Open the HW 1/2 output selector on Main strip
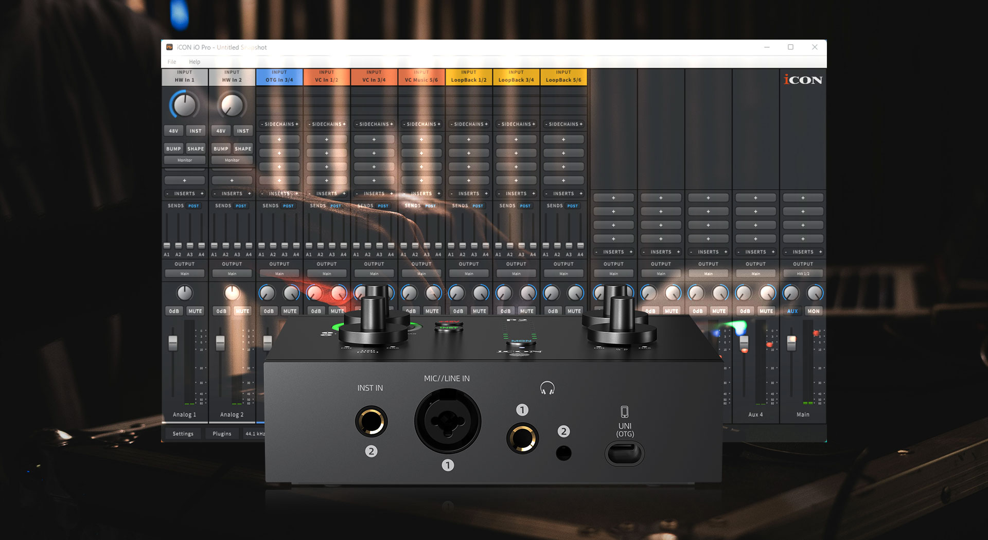 pyautogui.click(x=803, y=274)
